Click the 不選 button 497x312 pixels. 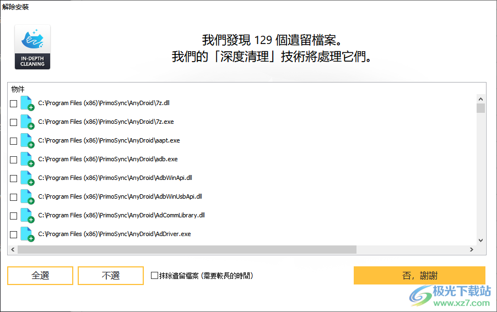[x=111, y=276]
